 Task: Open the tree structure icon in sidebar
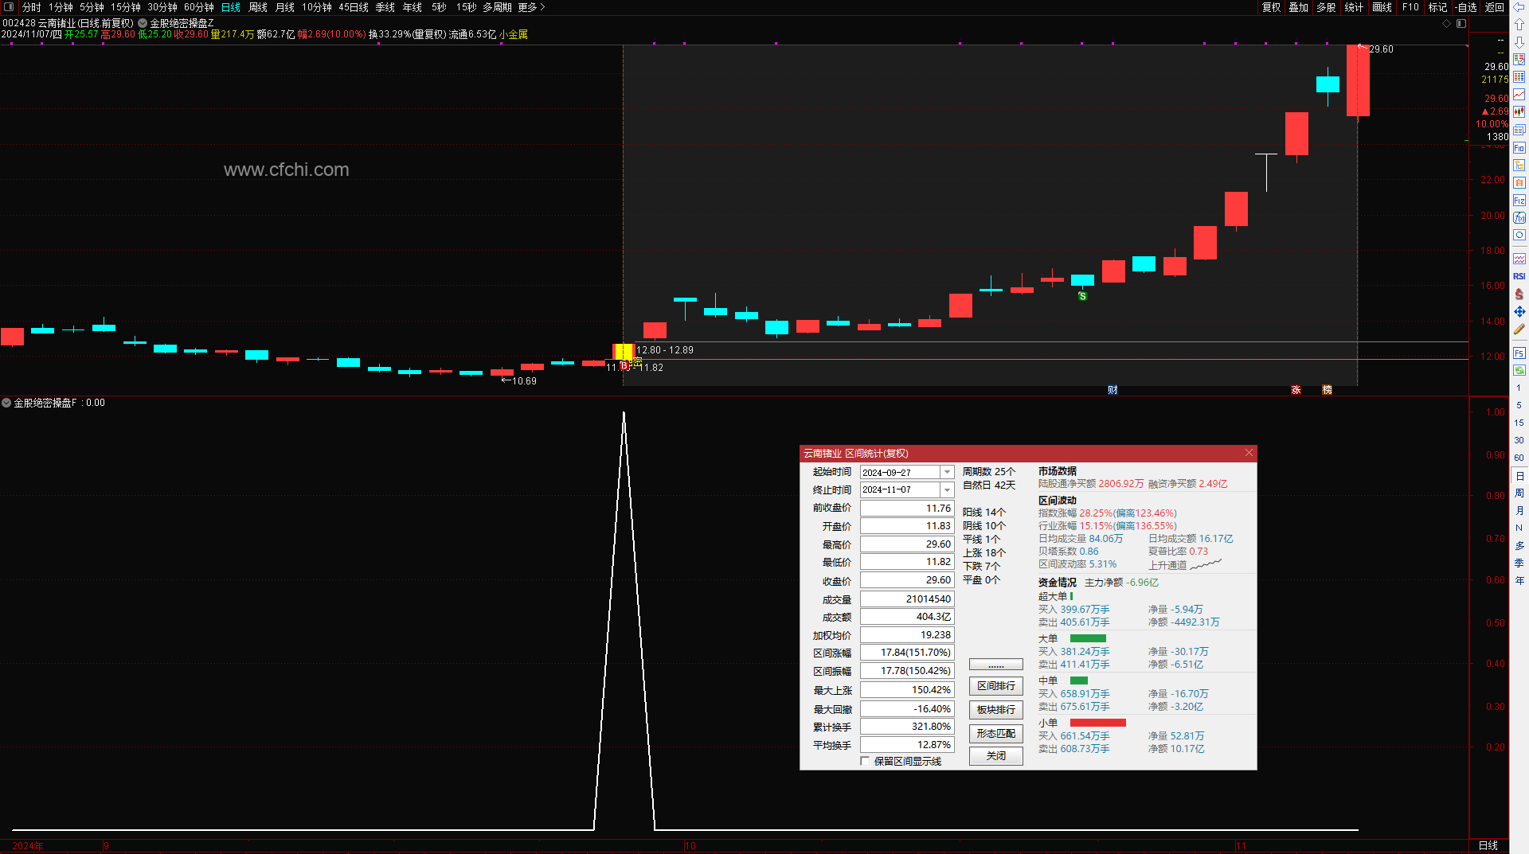(x=1519, y=166)
